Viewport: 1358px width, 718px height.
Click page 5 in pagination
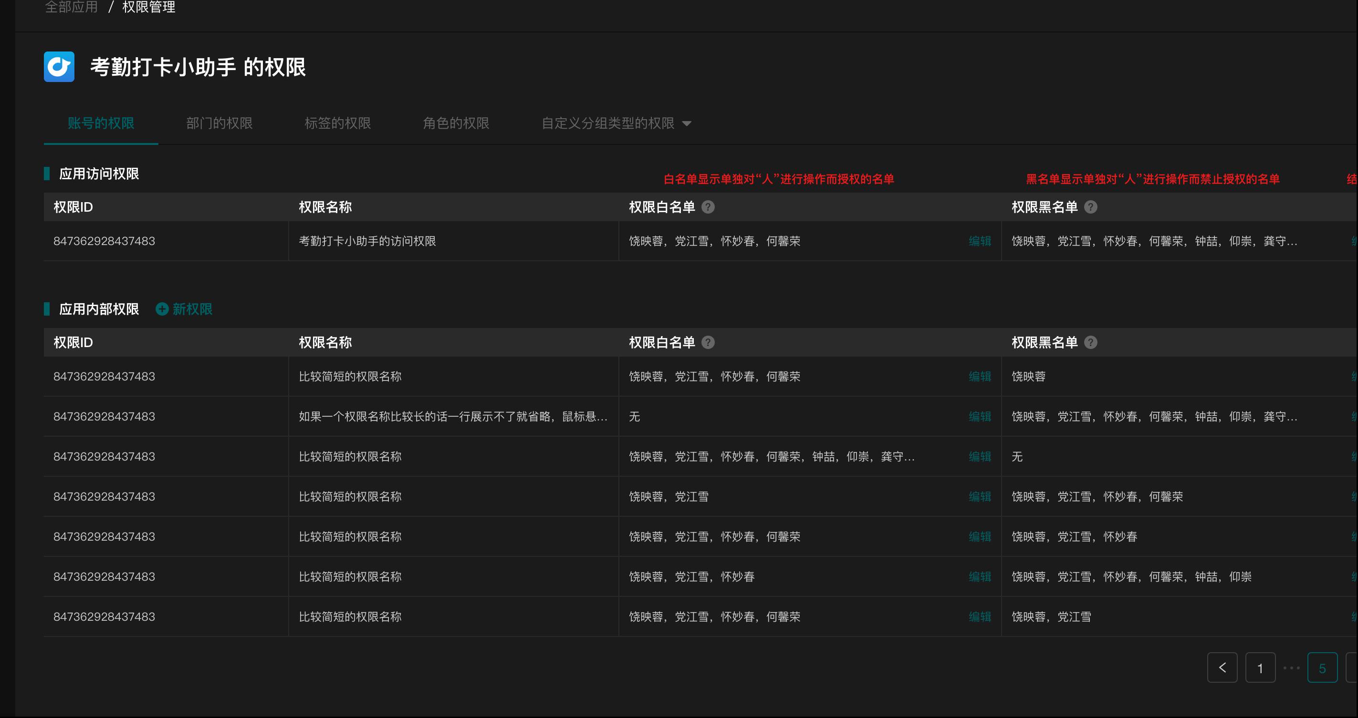click(x=1322, y=667)
